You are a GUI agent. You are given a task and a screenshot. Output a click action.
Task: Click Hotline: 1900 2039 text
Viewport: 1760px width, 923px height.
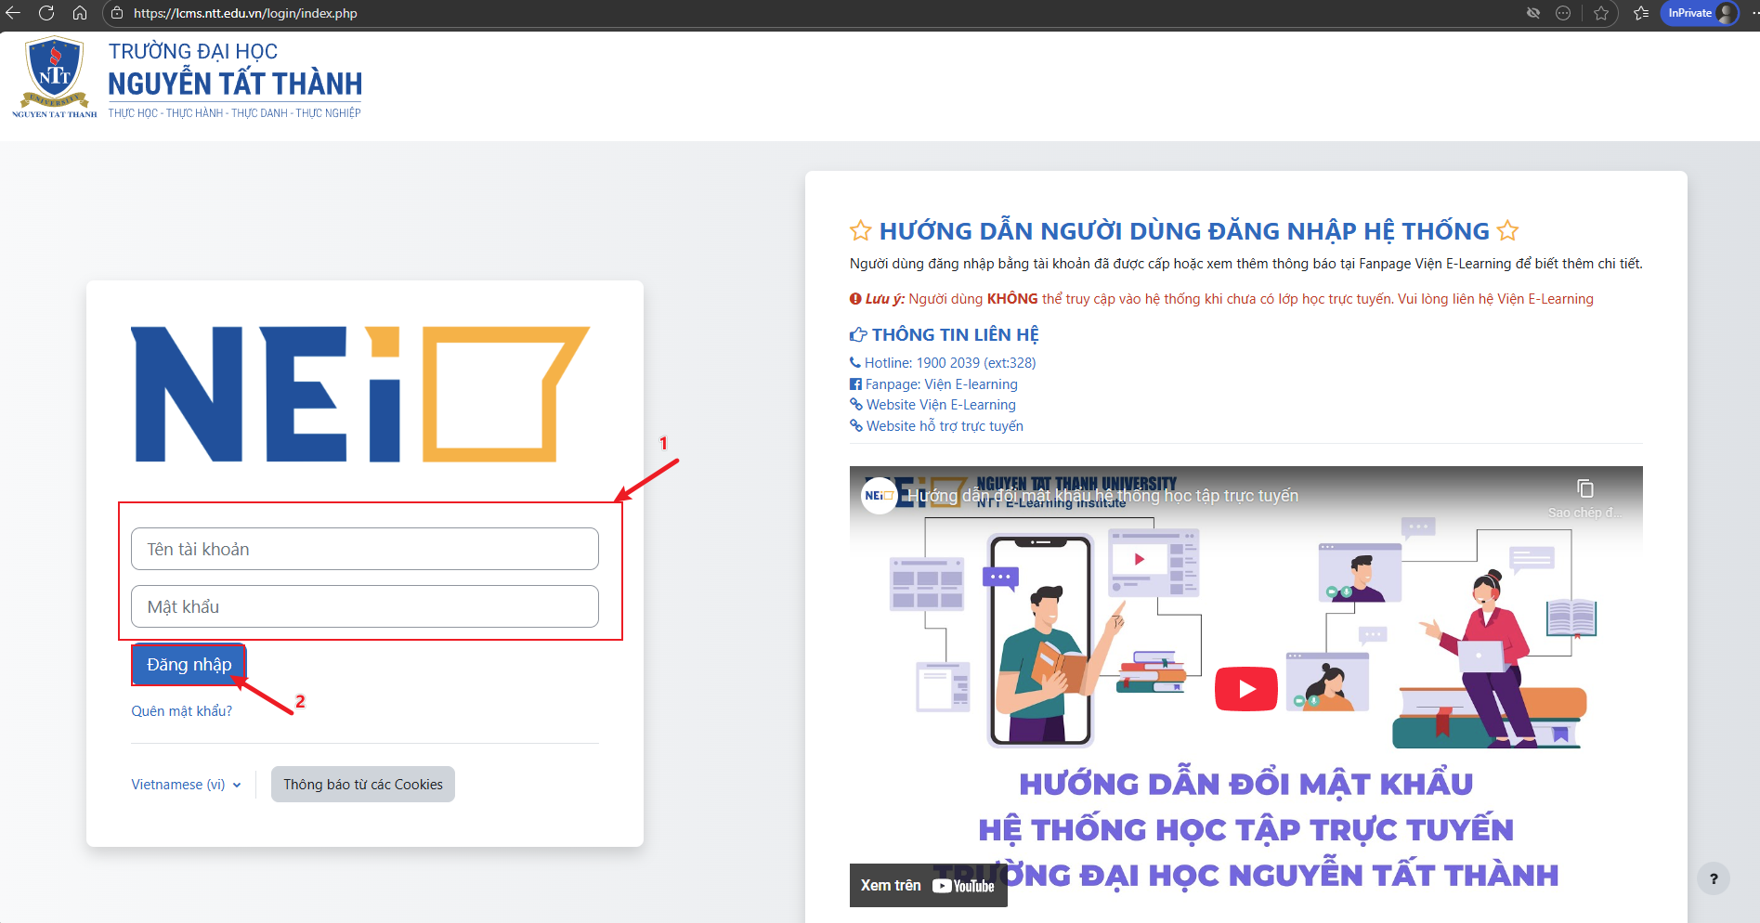[x=950, y=363]
